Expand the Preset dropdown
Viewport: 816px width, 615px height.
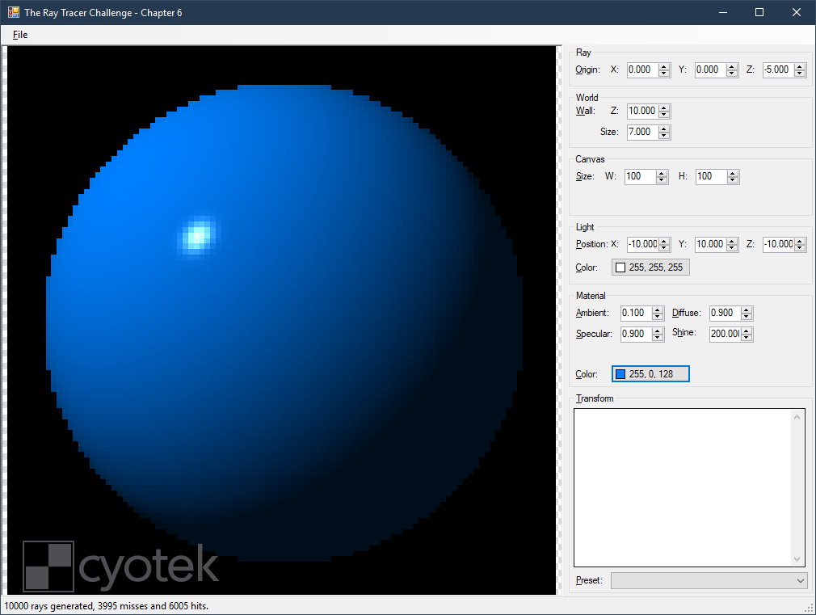(801, 581)
